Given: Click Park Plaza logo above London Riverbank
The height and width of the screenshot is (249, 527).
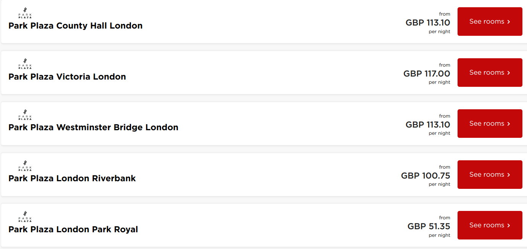Looking at the screenshot, I should 25,166.
